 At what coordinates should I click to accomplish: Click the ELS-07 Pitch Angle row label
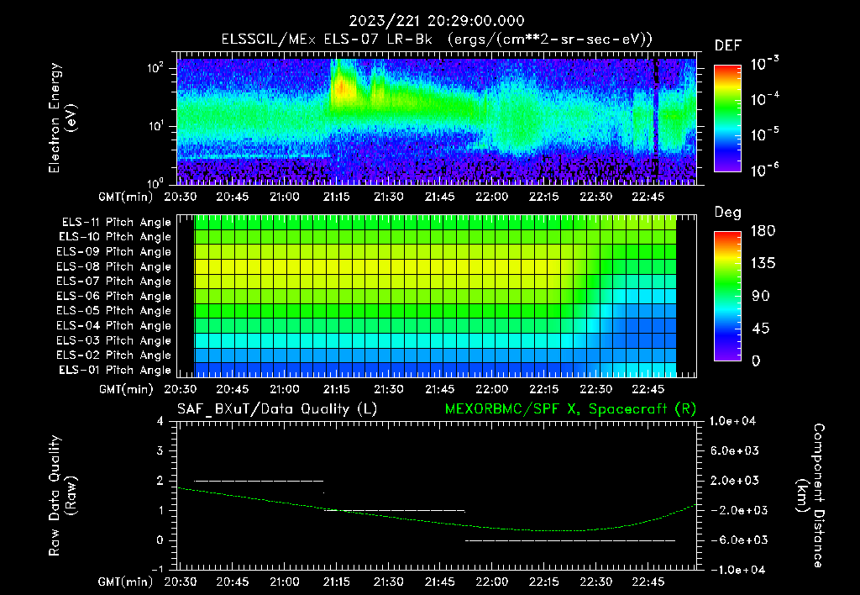click(114, 281)
